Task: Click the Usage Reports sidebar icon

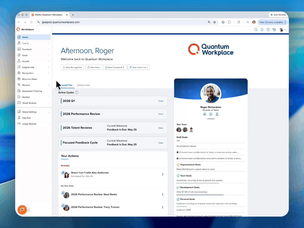Action: pos(19,124)
